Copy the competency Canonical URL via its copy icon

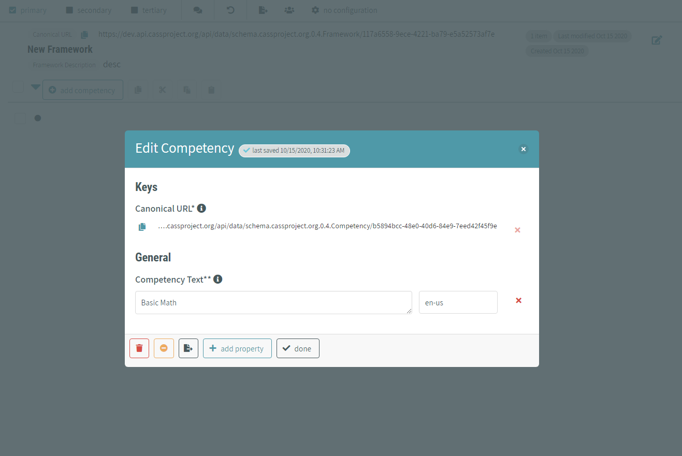click(142, 226)
